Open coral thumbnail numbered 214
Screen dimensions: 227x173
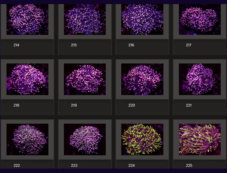coord(27,19)
